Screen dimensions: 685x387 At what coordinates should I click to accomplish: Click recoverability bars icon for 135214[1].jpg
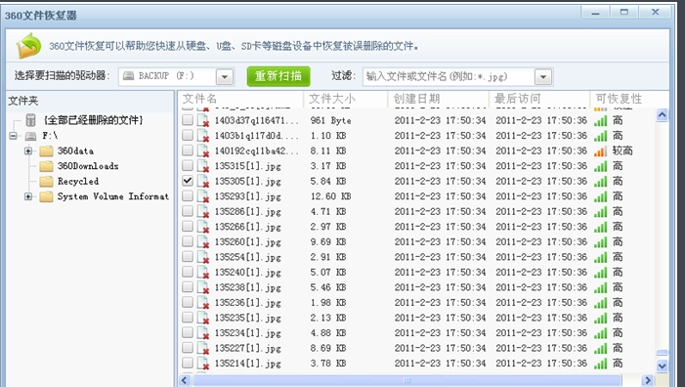[x=601, y=364]
